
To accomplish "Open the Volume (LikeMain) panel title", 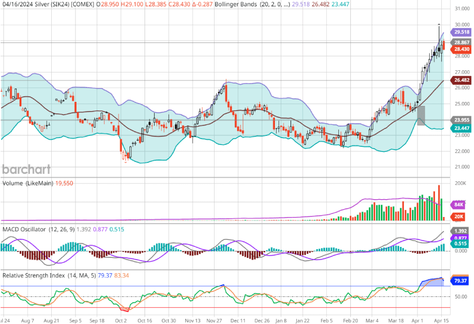I will 26,183.
